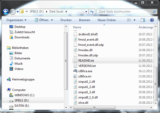Go back with the blue Back arrow

[6, 12]
